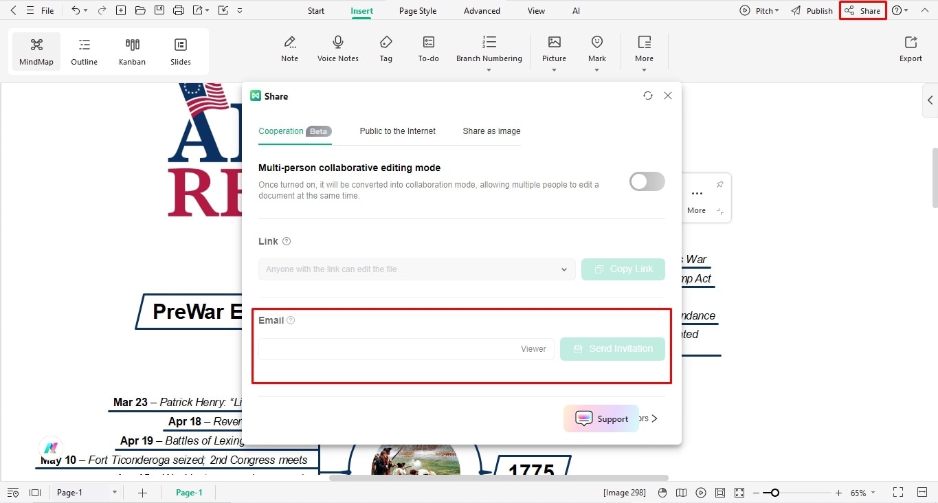Insert a Tag
Viewport: 938px width, 503px height.
tap(386, 49)
